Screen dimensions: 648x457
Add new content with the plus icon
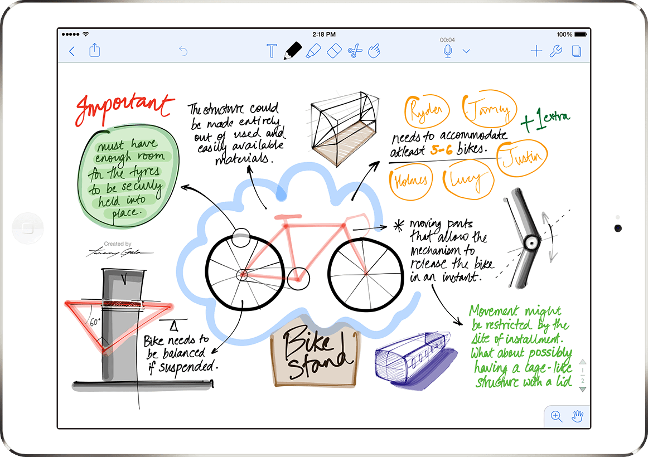coord(536,50)
